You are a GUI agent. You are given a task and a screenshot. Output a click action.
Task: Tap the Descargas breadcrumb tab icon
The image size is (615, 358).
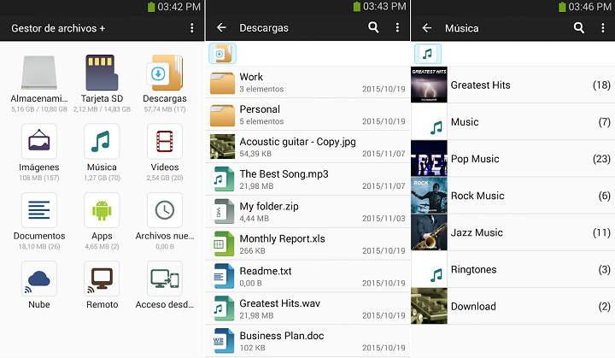tap(222, 54)
